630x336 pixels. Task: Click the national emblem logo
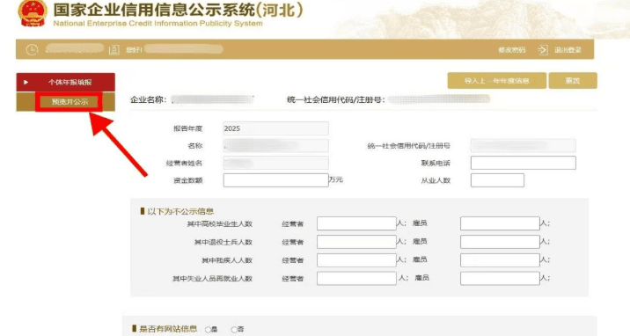(33, 13)
